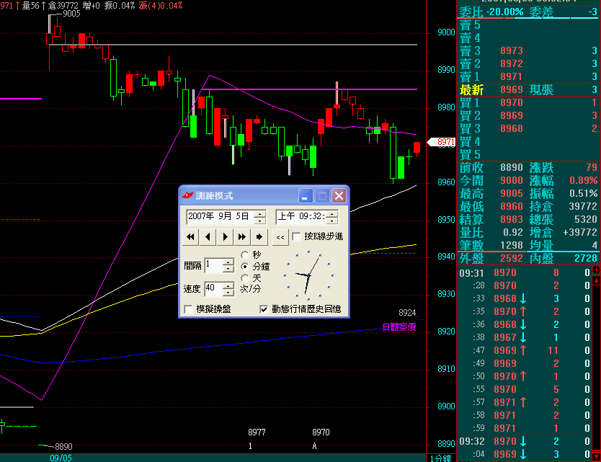The image size is (601, 462).
Task: Click the 最新 price 8969
Action: 512,89
